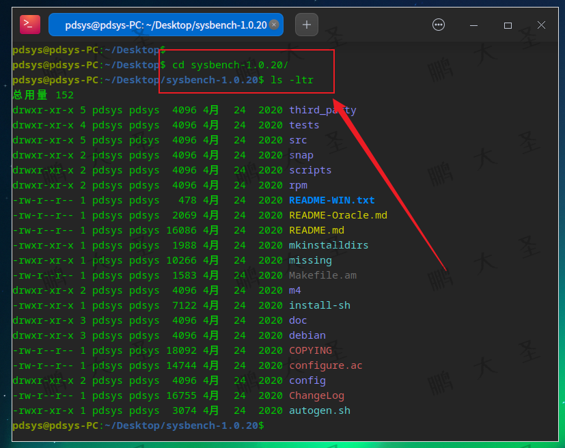Select the tests directory name
The width and height of the screenshot is (565, 448).
pos(303,124)
